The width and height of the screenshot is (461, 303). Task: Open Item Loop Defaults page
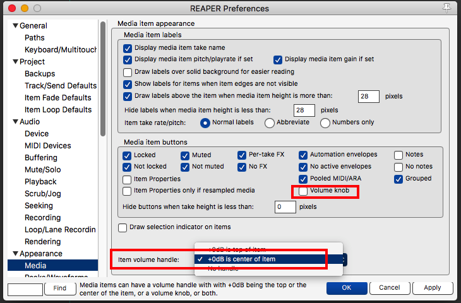[x=58, y=110]
